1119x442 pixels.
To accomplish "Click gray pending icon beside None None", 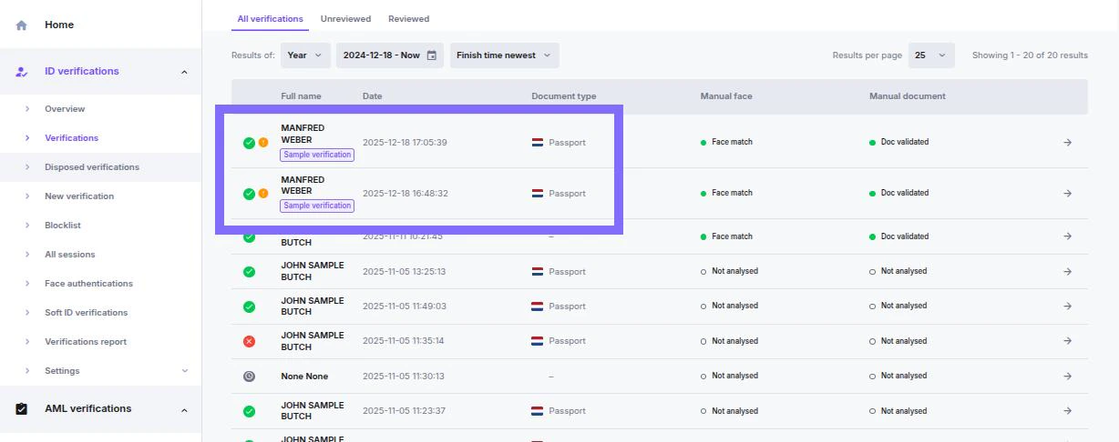I will pos(249,377).
